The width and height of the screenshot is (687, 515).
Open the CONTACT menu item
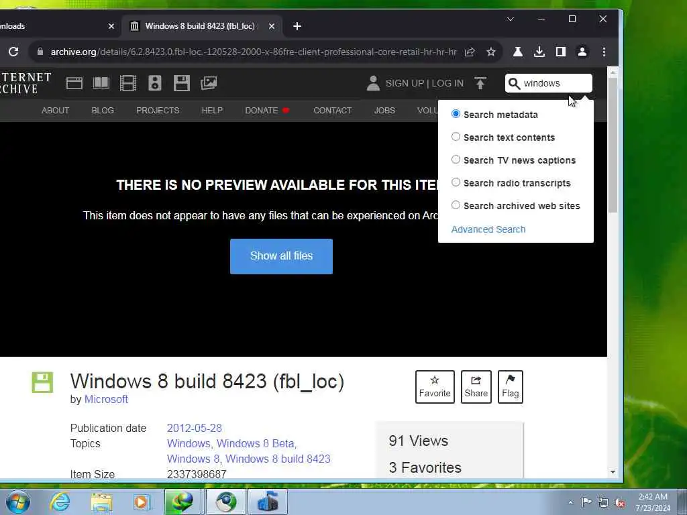coord(333,111)
